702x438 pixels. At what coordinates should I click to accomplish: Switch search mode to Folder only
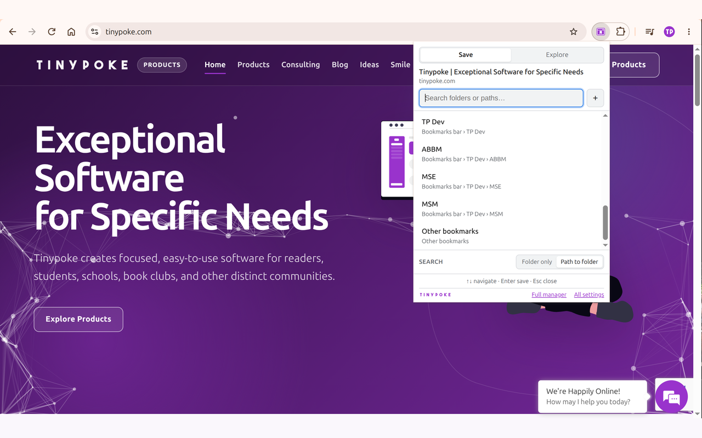[x=537, y=262]
